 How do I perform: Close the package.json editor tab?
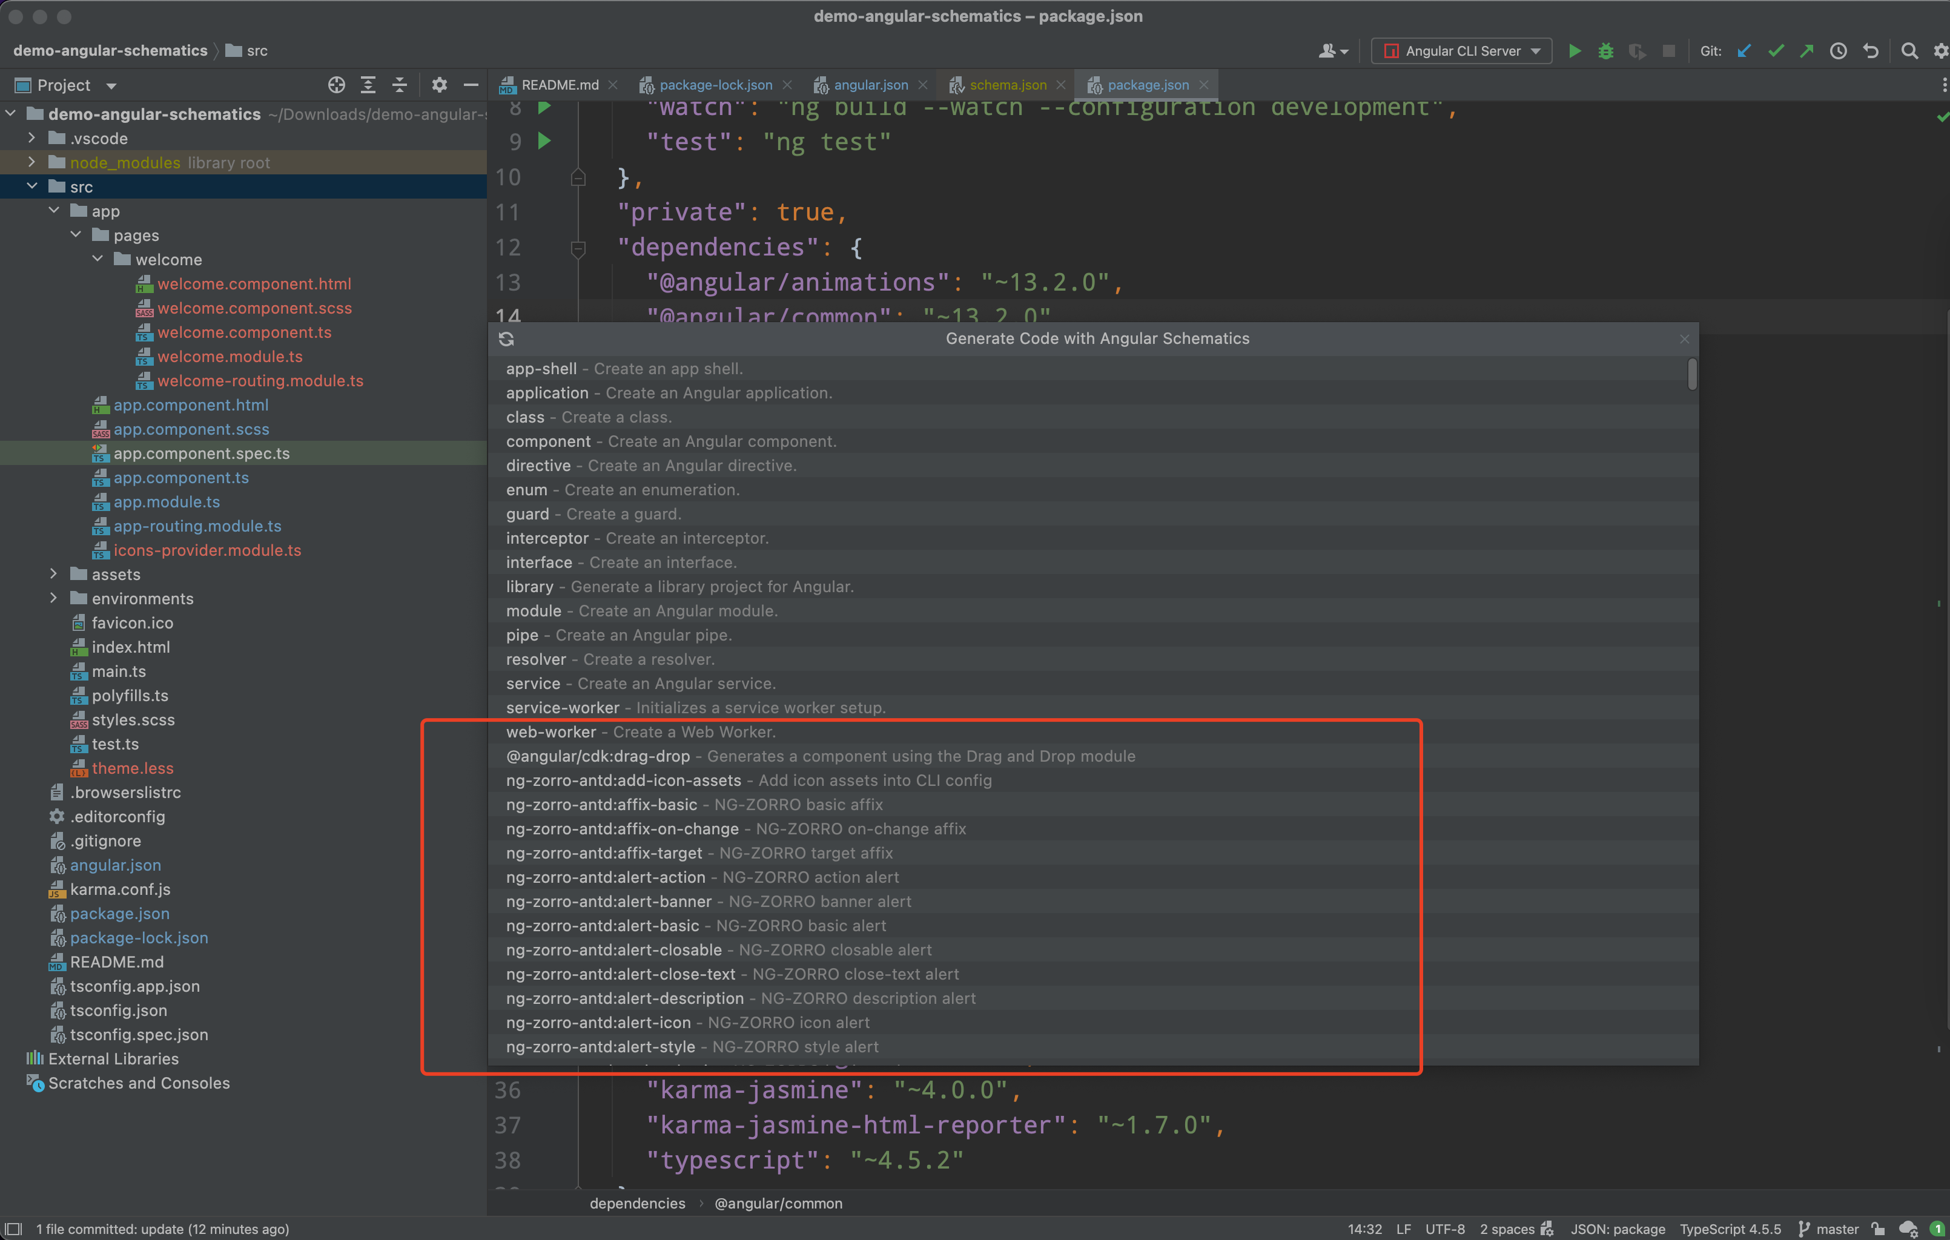click(1204, 85)
